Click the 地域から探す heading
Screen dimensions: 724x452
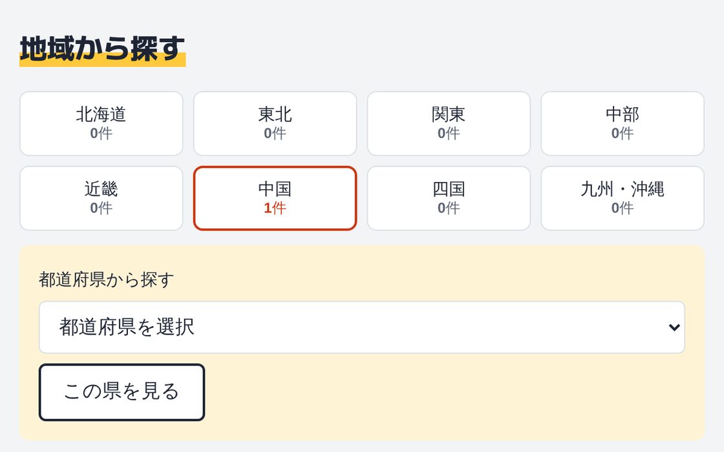[x=102, y=49]
